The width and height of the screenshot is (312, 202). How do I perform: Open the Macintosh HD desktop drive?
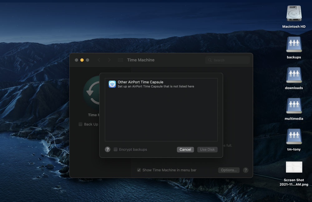(294, 13)
